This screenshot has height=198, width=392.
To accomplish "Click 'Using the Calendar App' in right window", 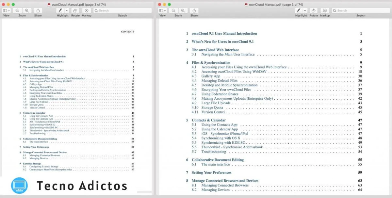I will click(220, 129).
